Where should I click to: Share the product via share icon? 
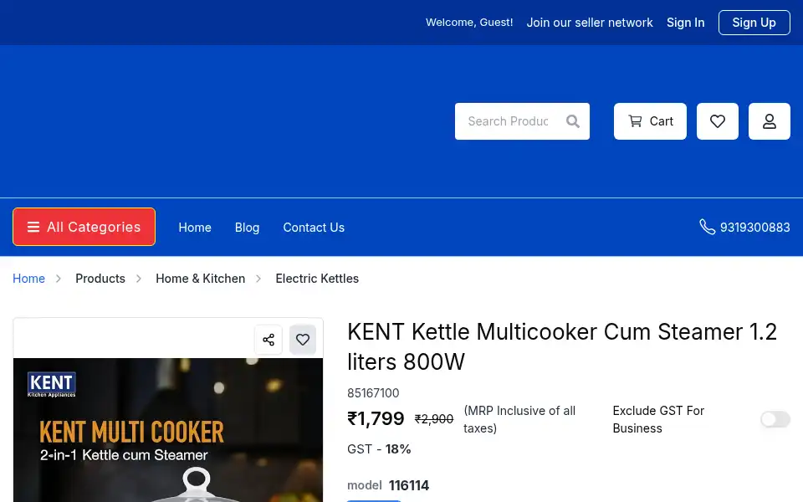point(269,340)
